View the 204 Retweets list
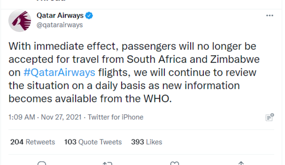This screenshot has width=285, height=165. tap(33, 142)
